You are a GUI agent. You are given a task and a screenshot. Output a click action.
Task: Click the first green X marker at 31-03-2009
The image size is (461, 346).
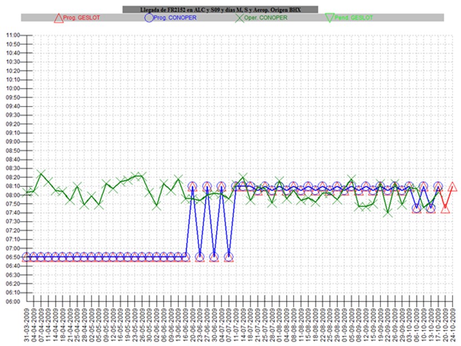point(27,194)
